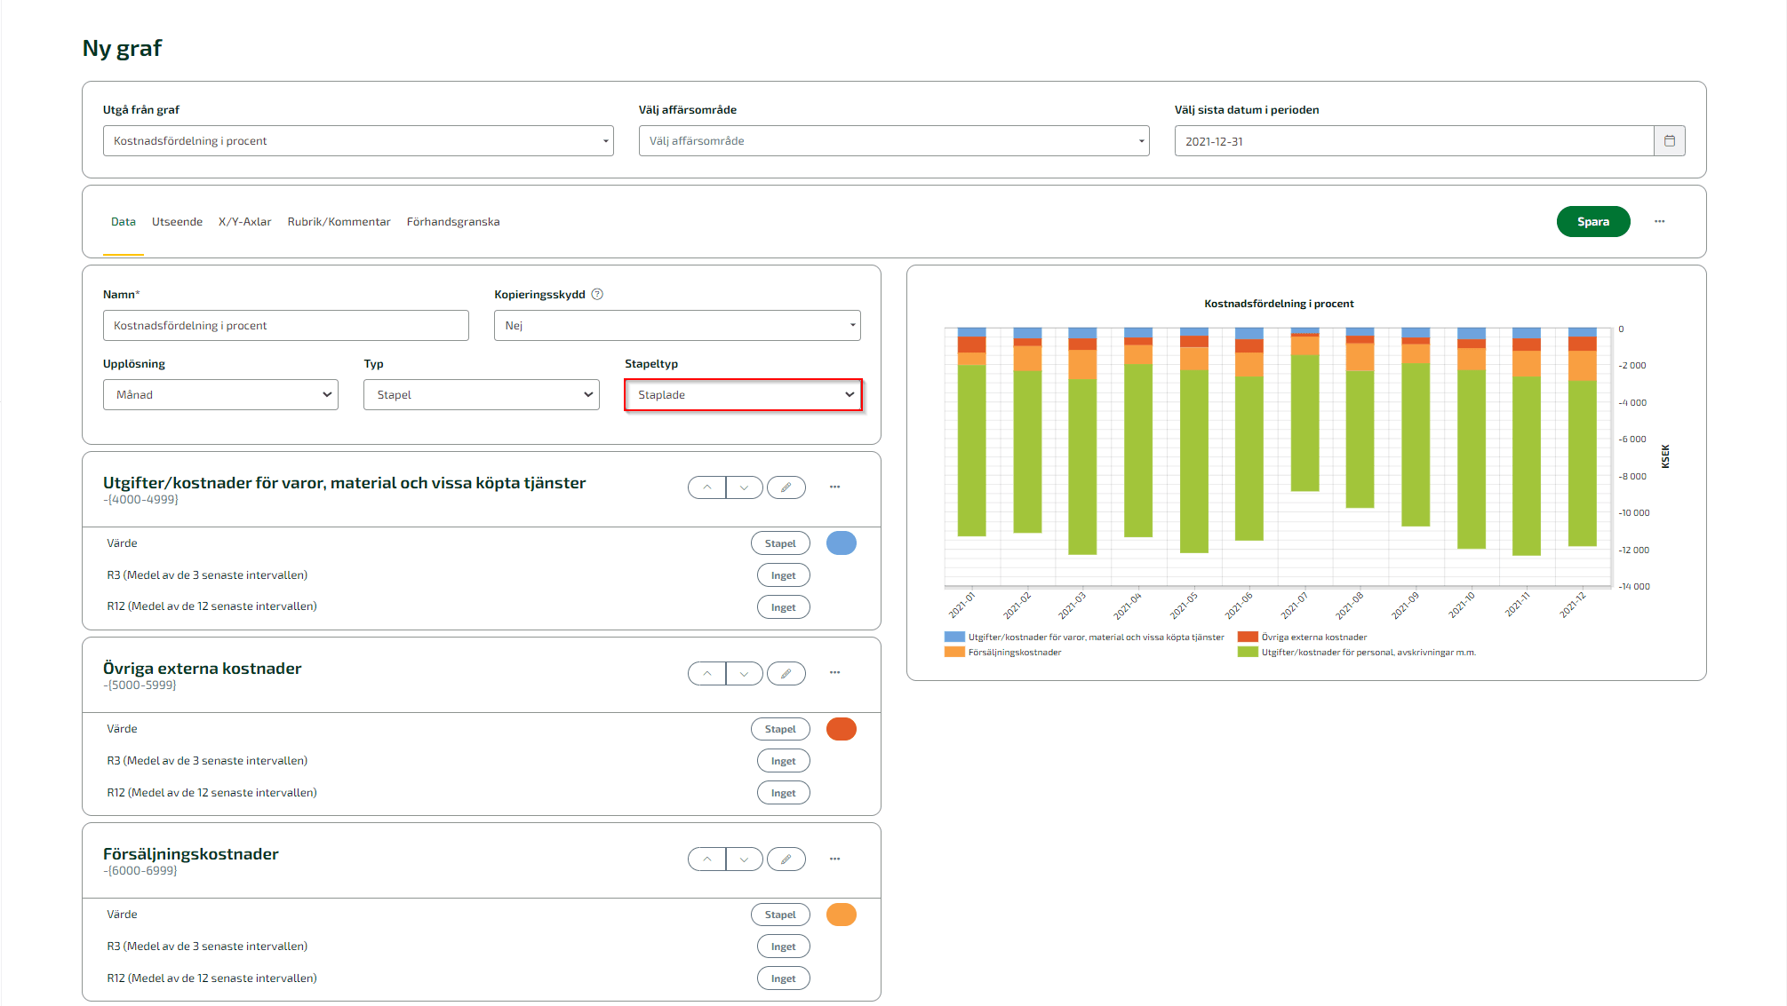Click the date field showing 2021-12-31
Image resolution: width=1787 pixels, height=1006 pixels.
click(1414, 141)
